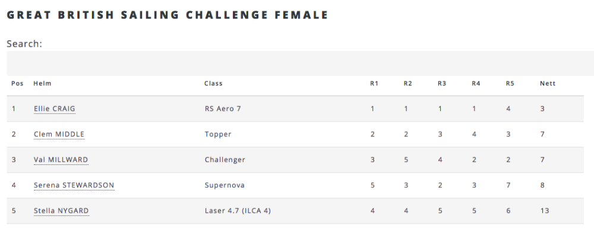
Task: Open Stella NYGARD helm link
Action: pyautogui.click(x=61, y=211)
